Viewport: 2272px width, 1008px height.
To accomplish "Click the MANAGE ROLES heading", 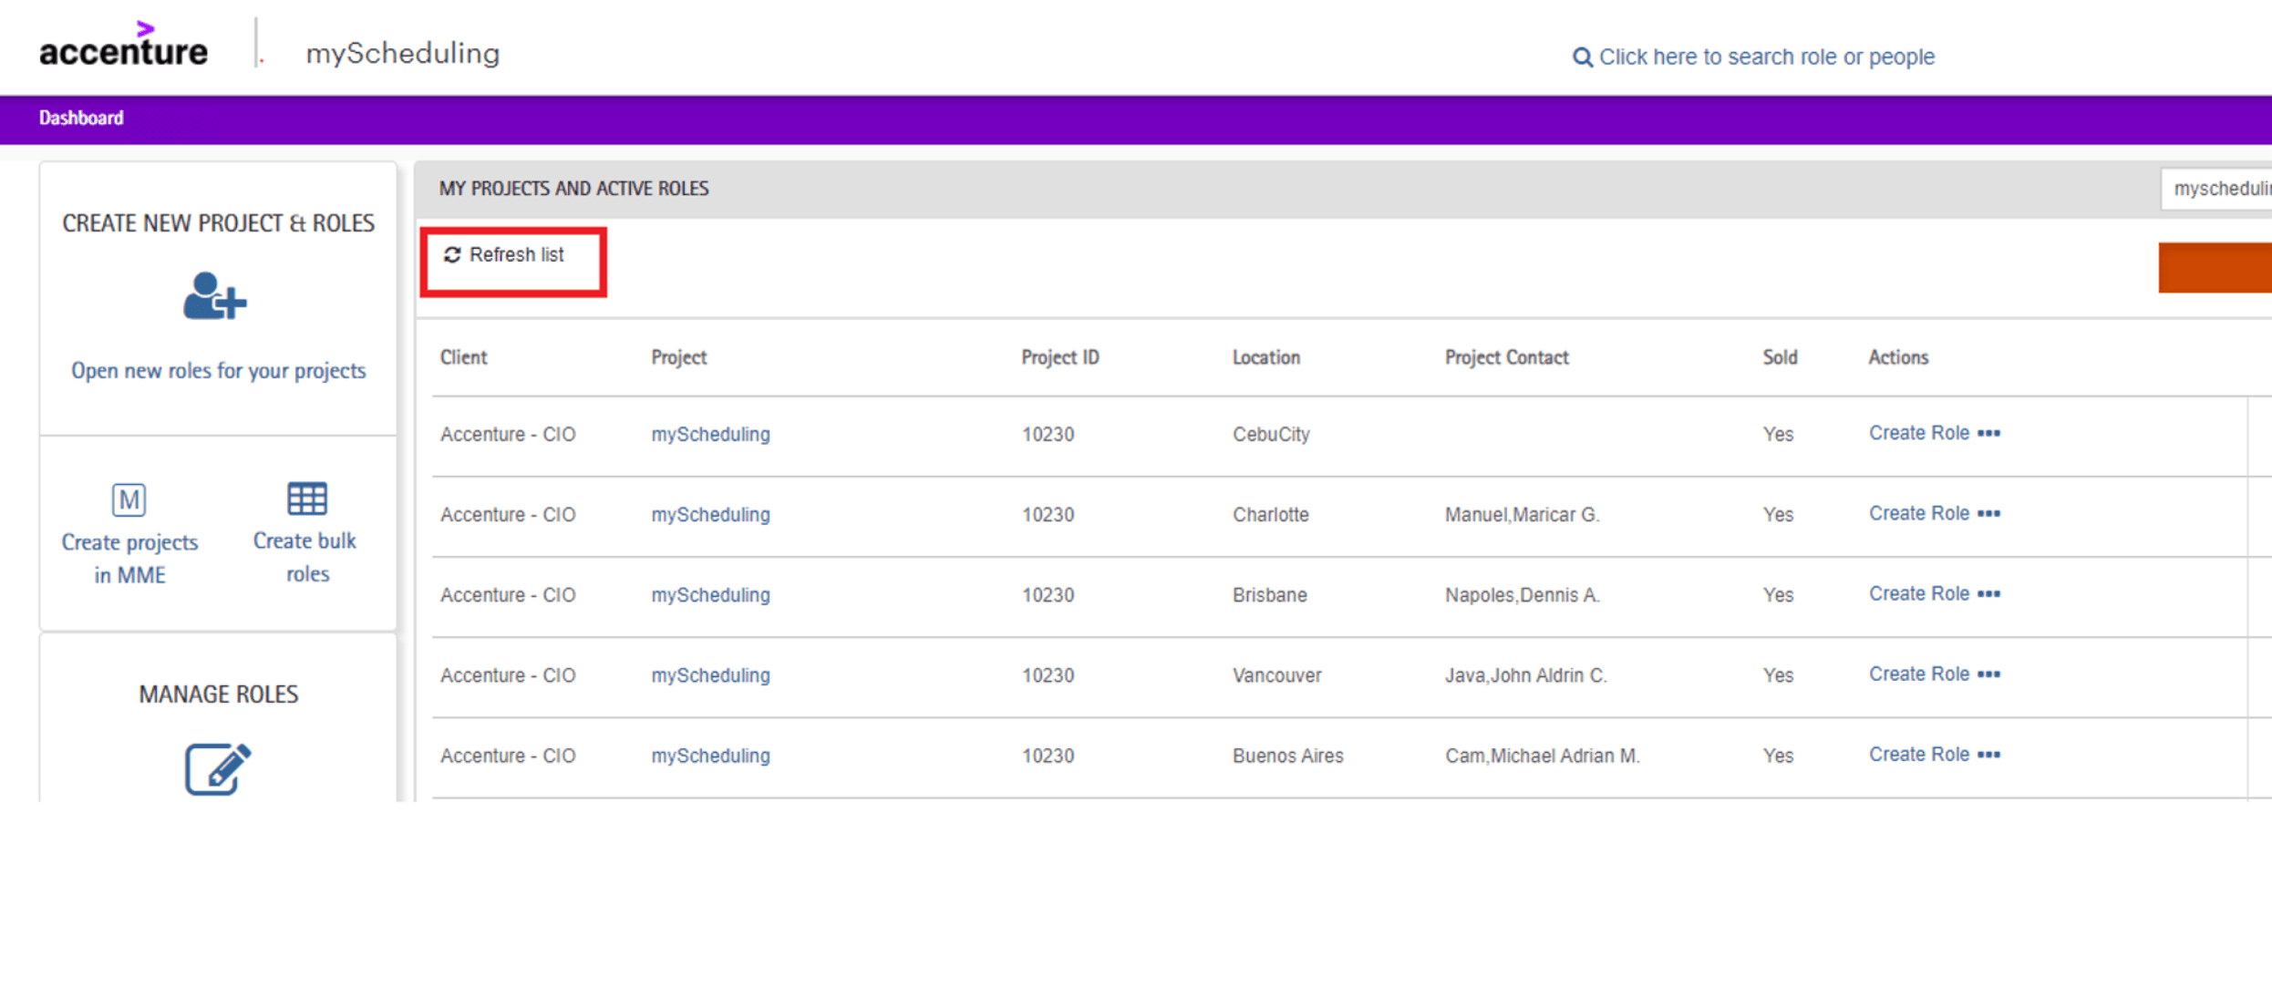I will click(x=219, y=694).
